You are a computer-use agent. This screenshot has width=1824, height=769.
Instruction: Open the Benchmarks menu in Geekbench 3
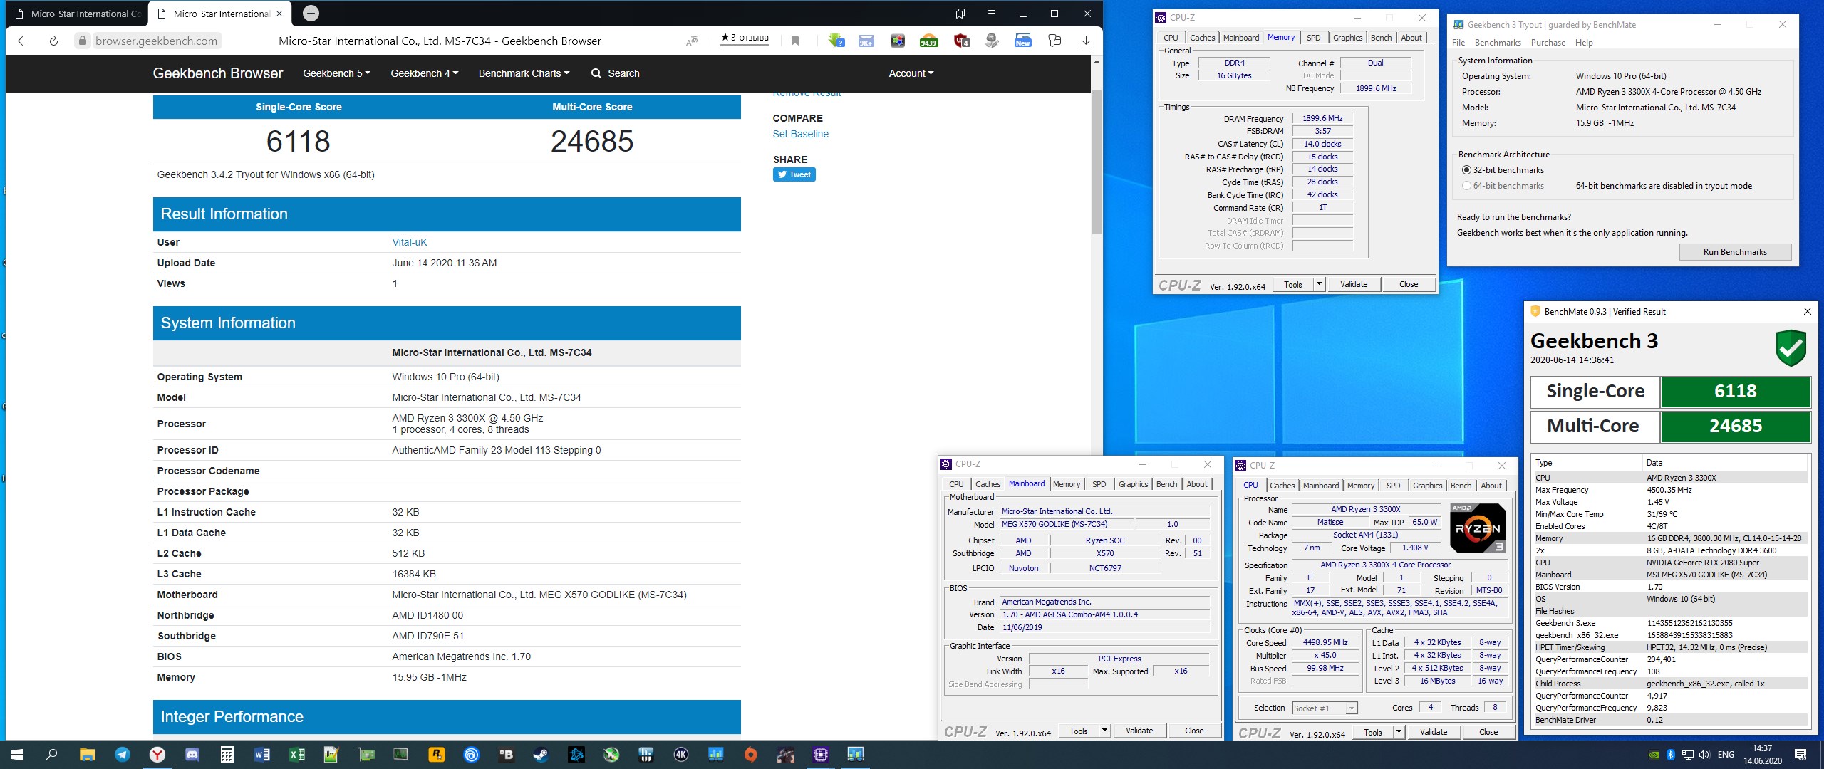(1498, 43)
